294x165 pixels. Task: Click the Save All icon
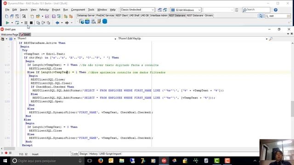[x=54, y=16]
